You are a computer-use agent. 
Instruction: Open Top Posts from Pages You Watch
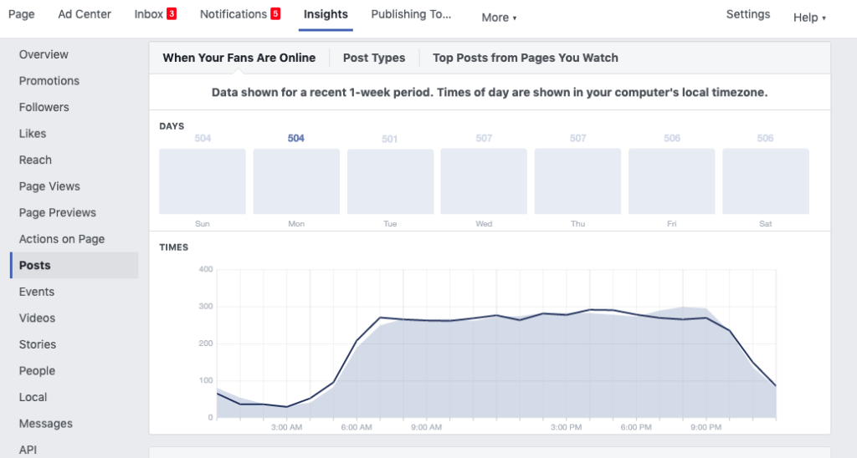[526, 58]
